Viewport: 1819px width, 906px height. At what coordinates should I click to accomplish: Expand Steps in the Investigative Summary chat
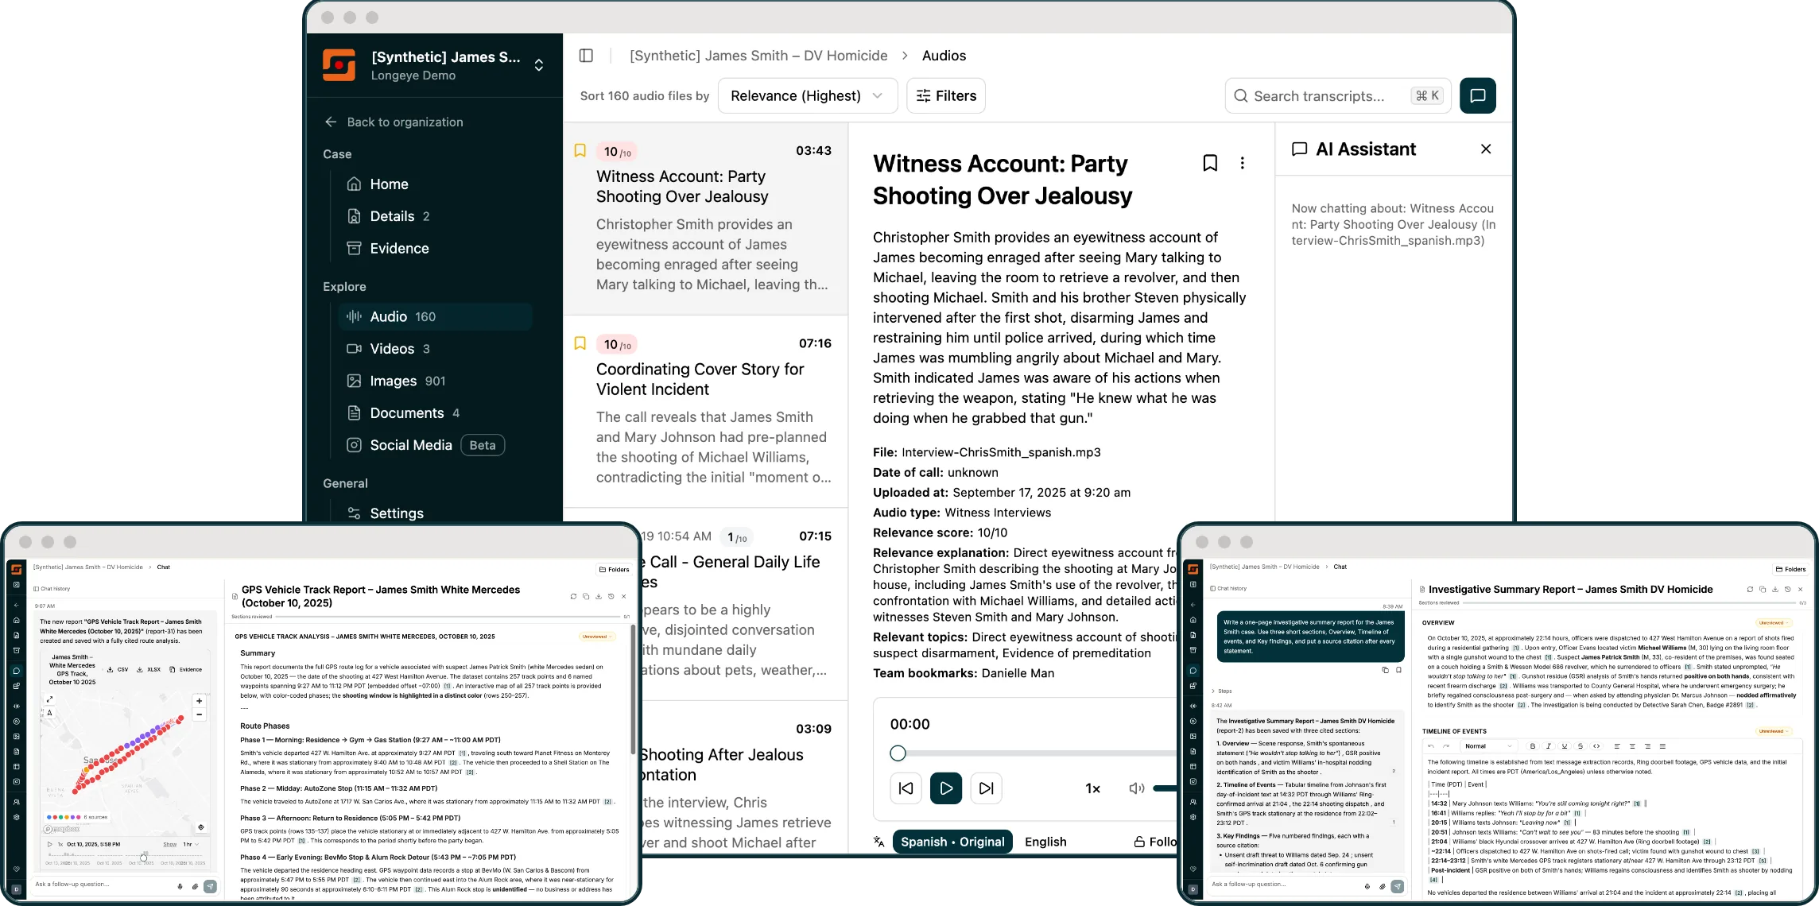[1222, 691]
